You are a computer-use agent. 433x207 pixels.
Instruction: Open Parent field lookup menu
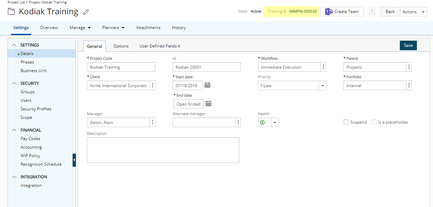coord(409,67)
